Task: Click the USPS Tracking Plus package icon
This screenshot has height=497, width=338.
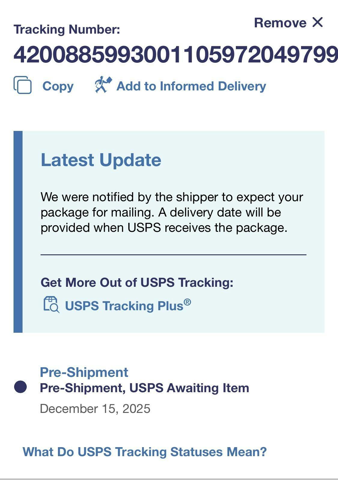Action: point(51,305)
